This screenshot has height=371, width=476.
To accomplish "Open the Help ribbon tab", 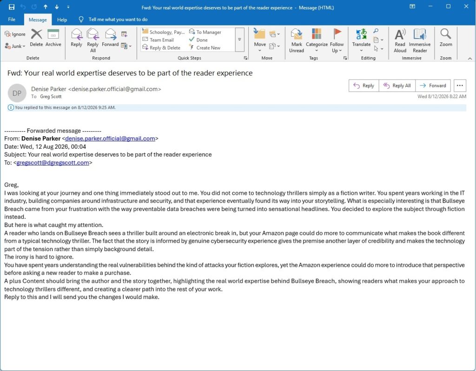I will 62,20.
